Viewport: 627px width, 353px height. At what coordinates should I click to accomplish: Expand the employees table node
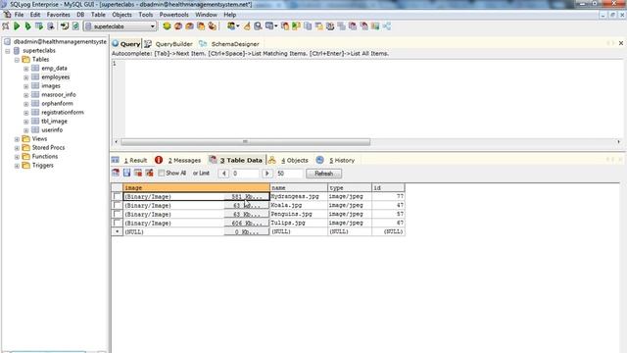26,77
